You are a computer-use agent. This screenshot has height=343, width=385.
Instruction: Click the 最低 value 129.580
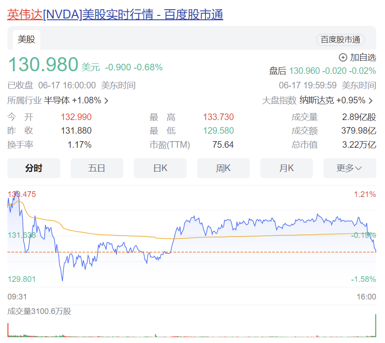click(x=218, y=131)
